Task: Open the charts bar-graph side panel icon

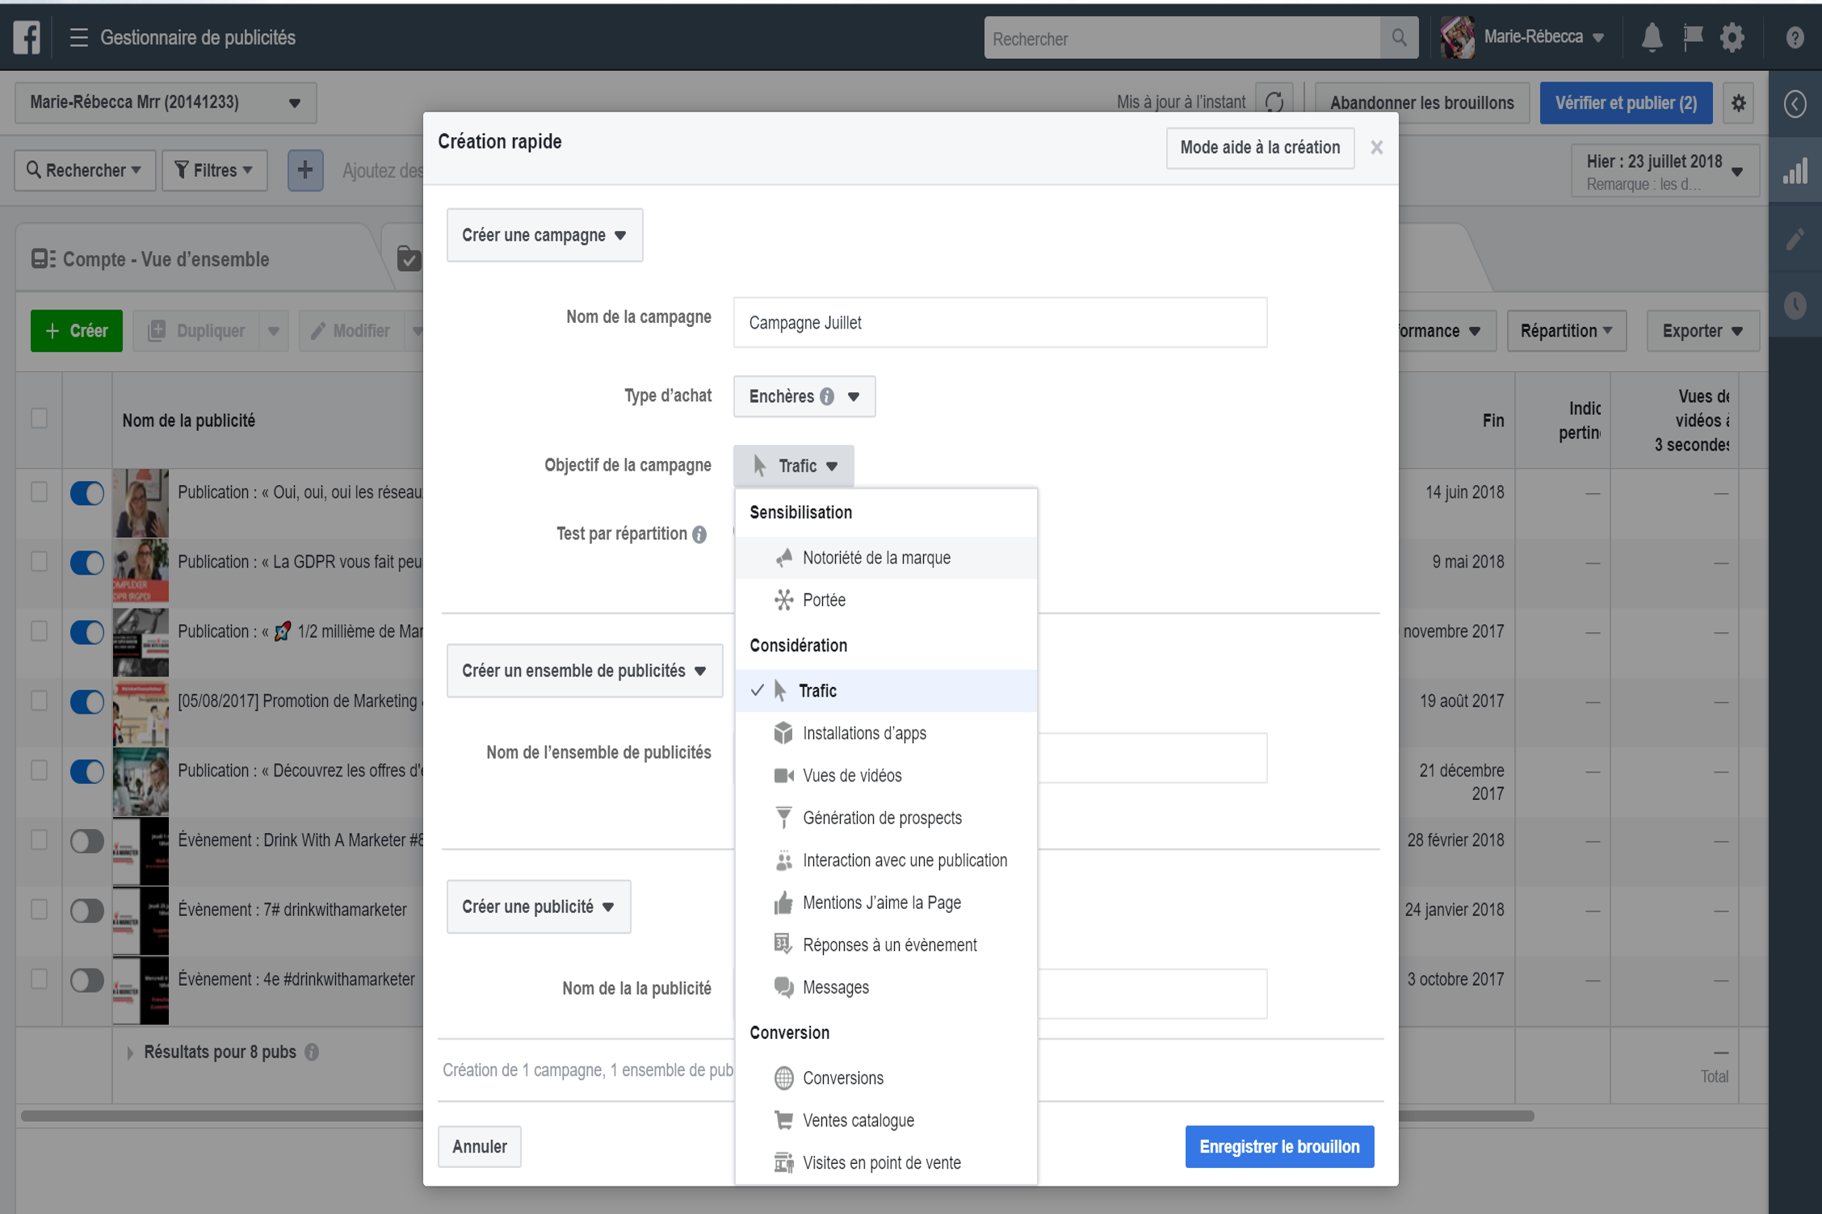Action: tap(1795, 170)
